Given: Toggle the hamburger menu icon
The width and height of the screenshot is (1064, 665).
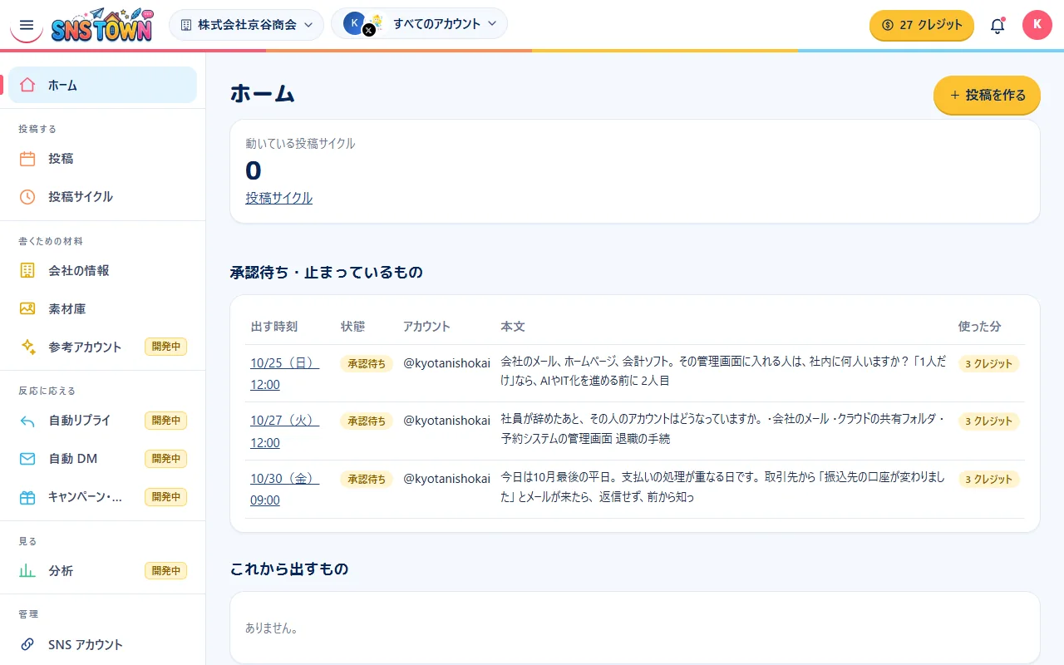Looking at the screenshot, I should coord(26,25).
